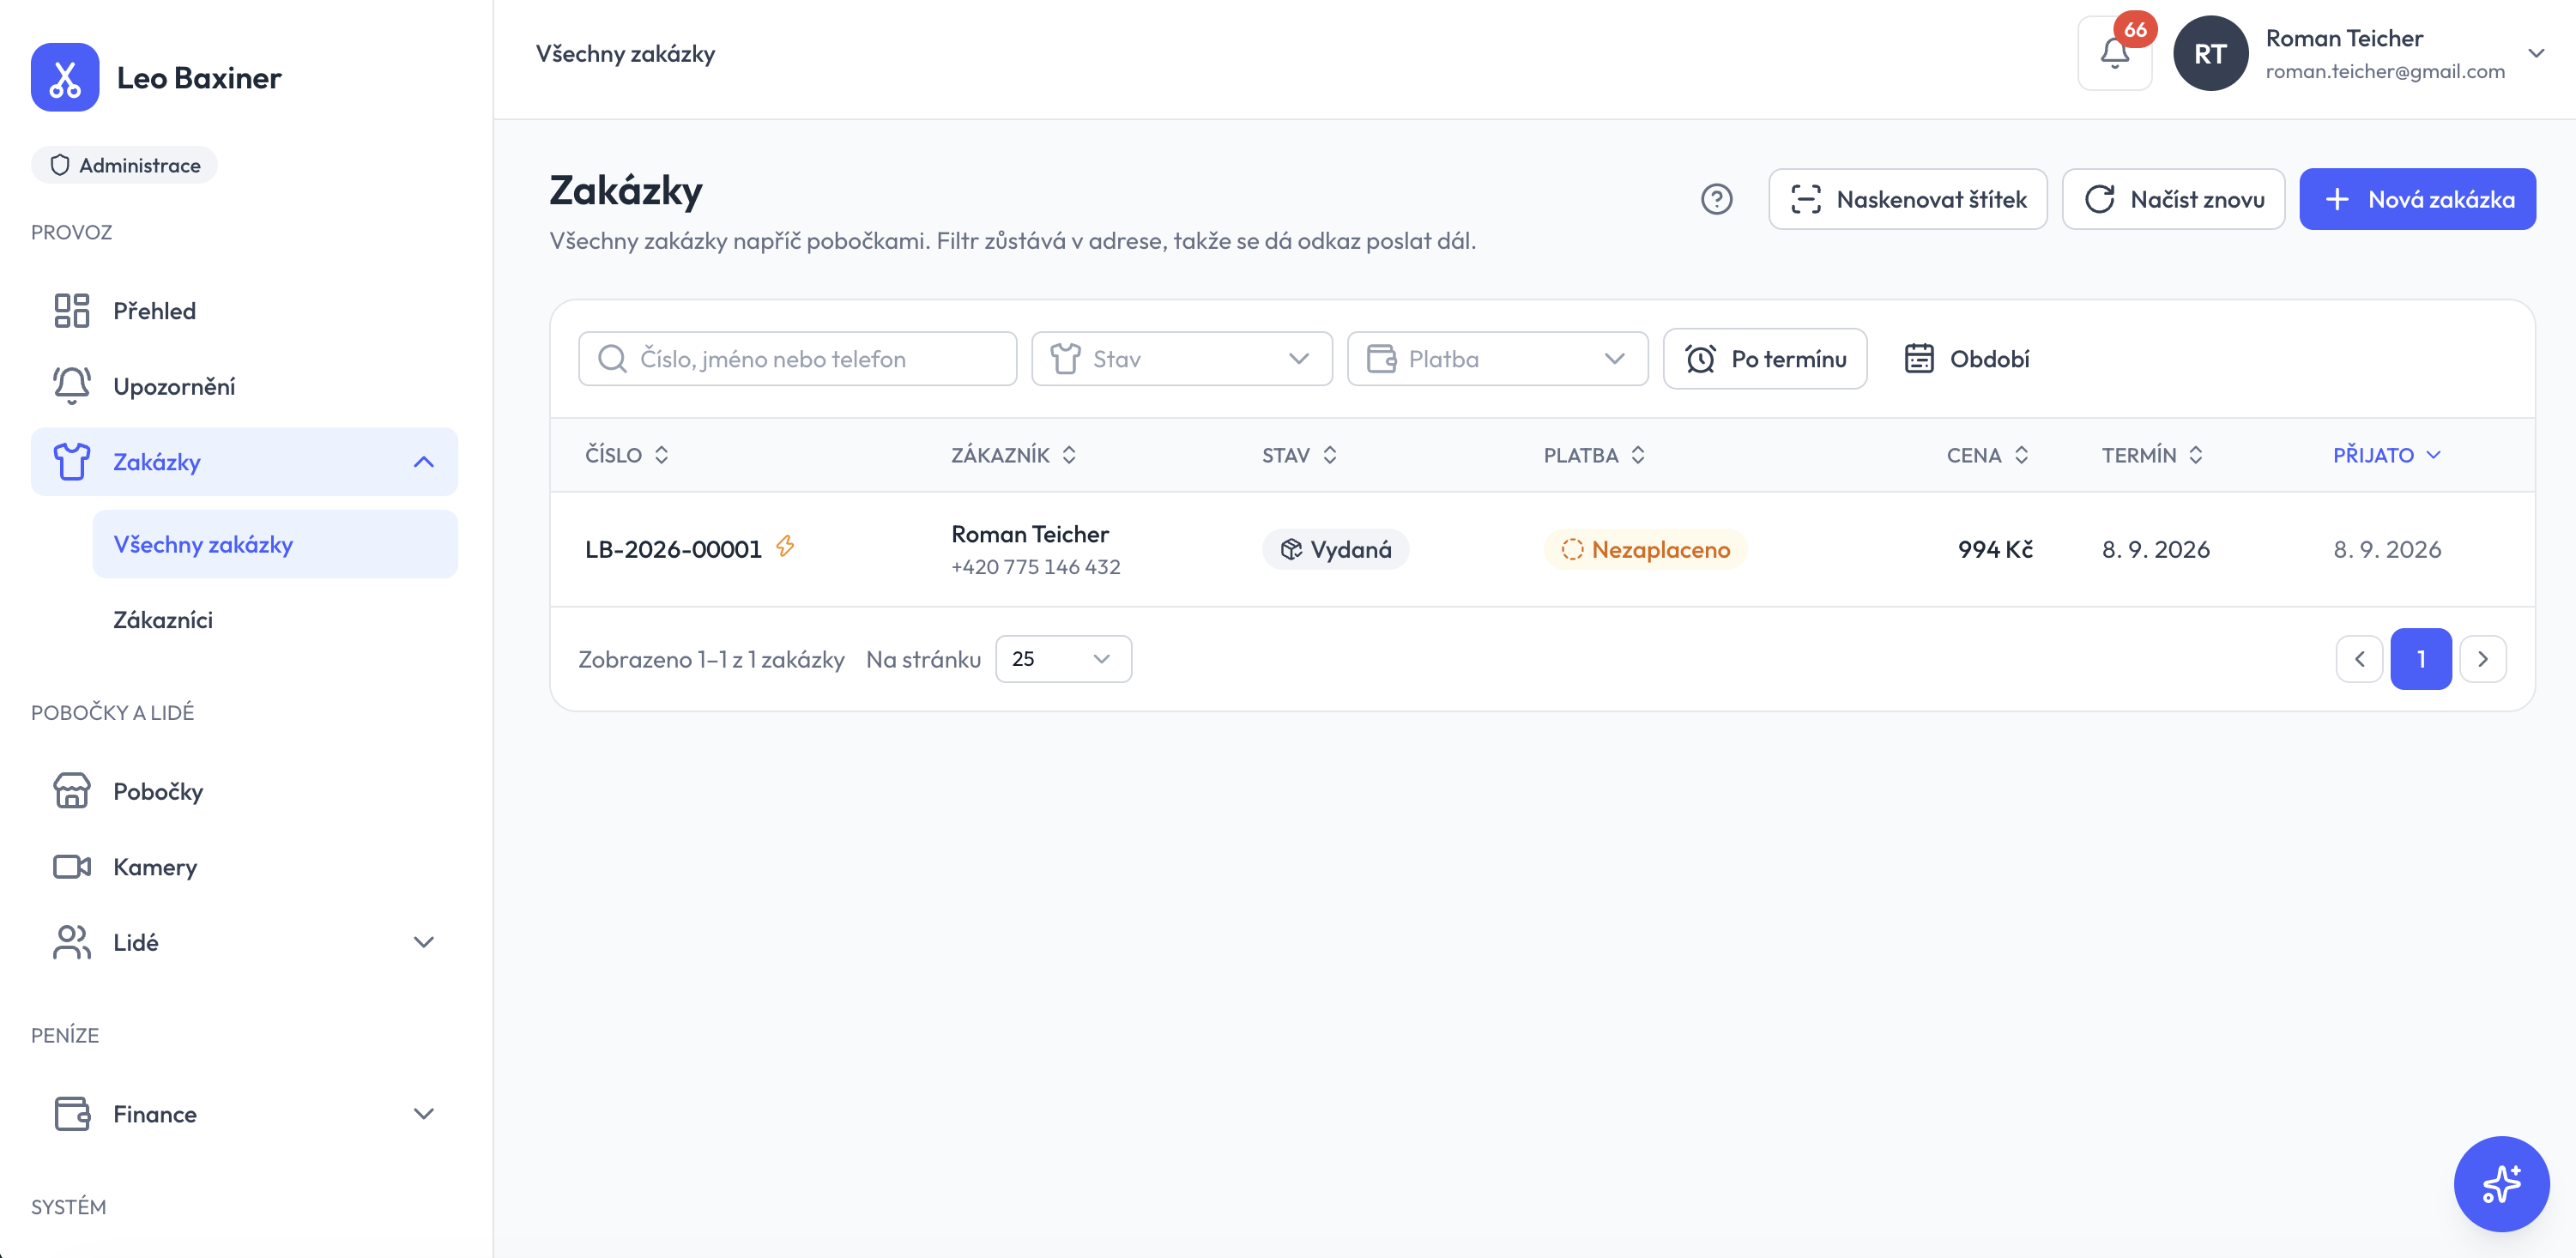Image resolution: width=2576 pixels, height=1258 pixels.
Task: Open the Období date range filter
Action: click(x=1966, y=359)
